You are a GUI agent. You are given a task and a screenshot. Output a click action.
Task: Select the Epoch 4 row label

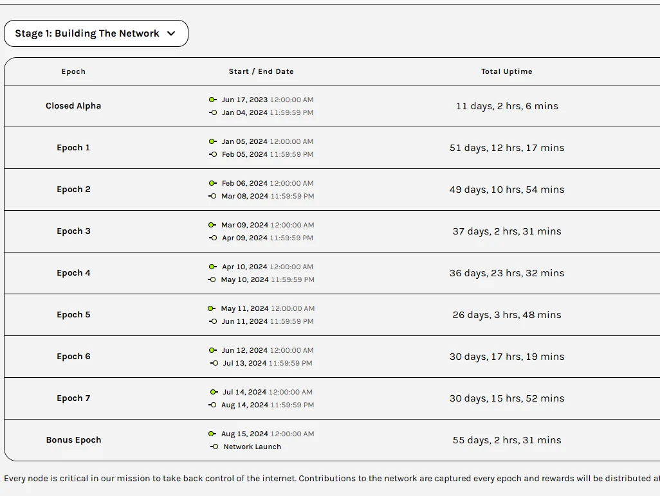tap(73, 273)
